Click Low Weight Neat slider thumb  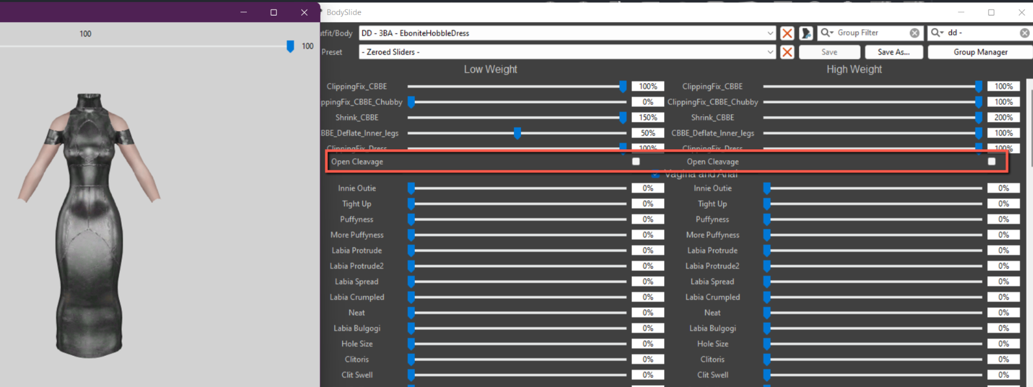[411, 312]
